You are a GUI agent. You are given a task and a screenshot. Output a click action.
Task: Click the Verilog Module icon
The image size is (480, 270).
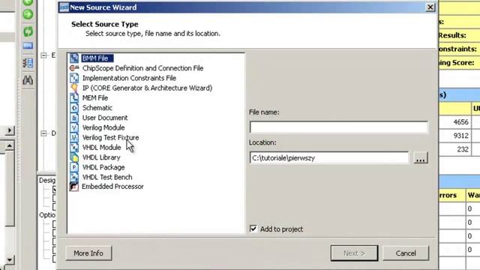(74, 127)
